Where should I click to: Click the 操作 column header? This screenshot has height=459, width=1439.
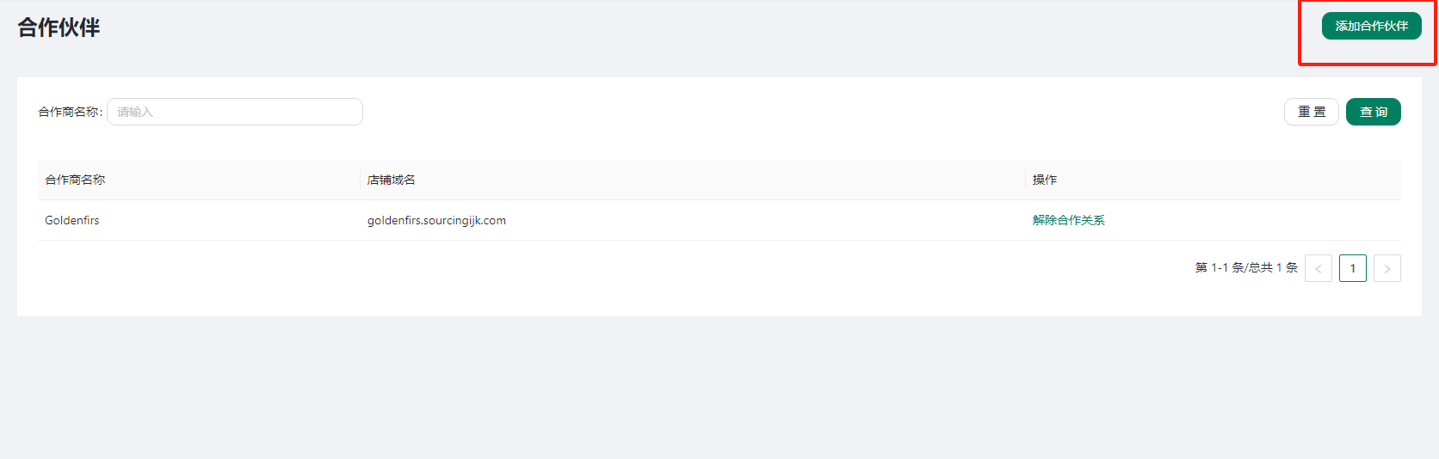[1044, 180]
